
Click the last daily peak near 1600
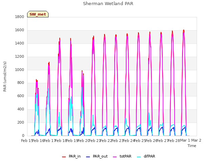click(x=184, y=30)
